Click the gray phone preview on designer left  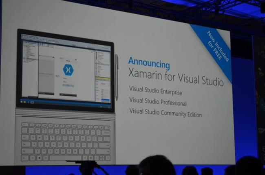click(x=46, y=75)
